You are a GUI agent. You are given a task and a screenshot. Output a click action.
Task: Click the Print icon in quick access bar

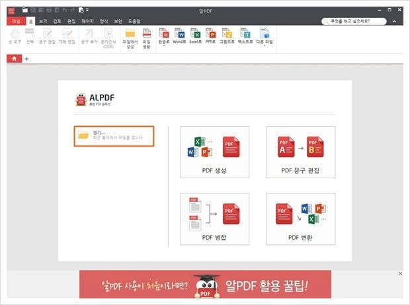pyautogui.click(x=49, y=10)
